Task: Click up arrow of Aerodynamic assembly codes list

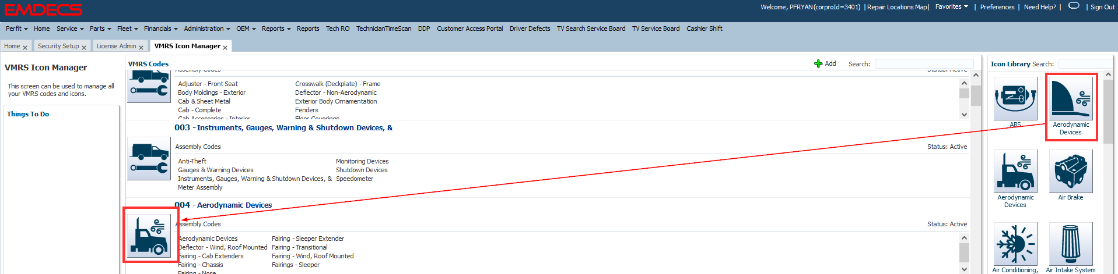Action: point(964,237)
